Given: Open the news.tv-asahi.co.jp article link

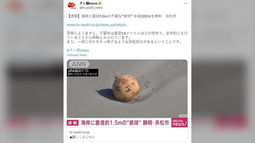Looking at the screenshot, I should point(97,25).
